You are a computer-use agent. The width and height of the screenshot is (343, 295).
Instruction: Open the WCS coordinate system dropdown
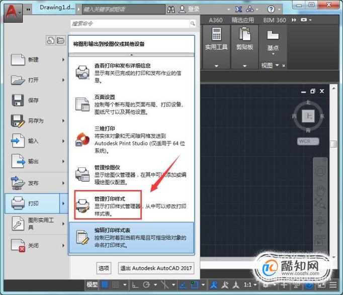point(308,141)
